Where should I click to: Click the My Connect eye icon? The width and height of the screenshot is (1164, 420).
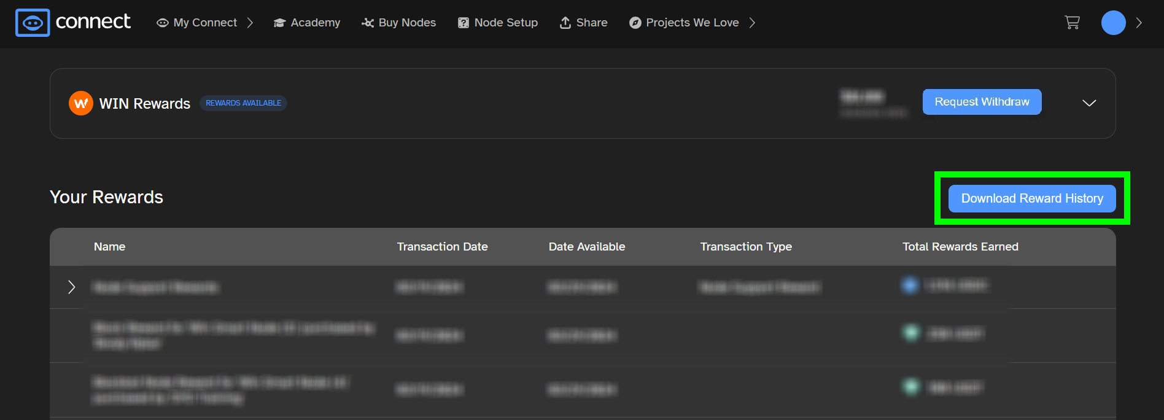click(163, 23)
